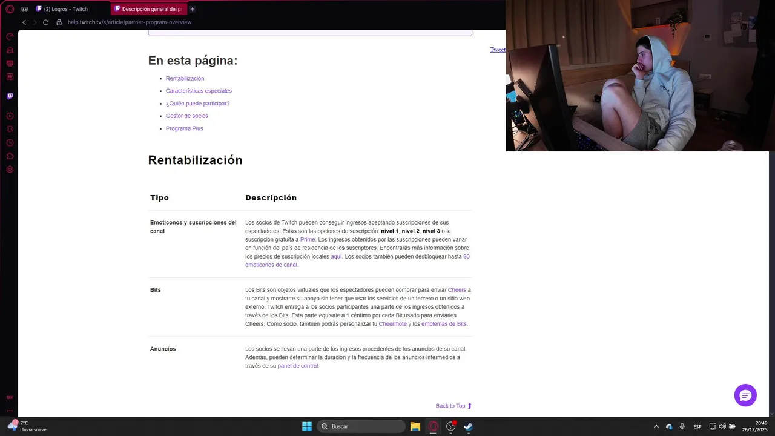The width and height of the screenshot is (775, 436).
Task: Open GX Cleaner broom icon in sidebar
Action: [10, 50]
